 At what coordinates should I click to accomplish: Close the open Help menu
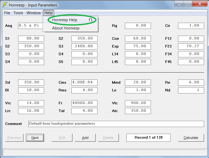point(49,13)
